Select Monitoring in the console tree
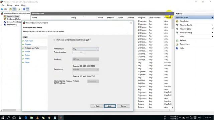Viewport: 214px width, 120px height. pyautogui.click(x=12, y=25)
